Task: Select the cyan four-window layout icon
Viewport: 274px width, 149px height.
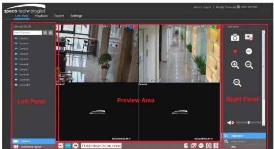Action: (x=68, y=146)
